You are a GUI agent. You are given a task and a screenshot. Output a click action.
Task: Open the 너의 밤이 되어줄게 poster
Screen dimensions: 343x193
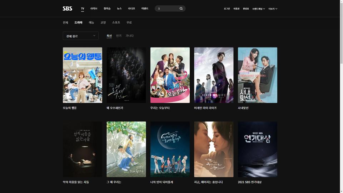[x=170, y=149]
